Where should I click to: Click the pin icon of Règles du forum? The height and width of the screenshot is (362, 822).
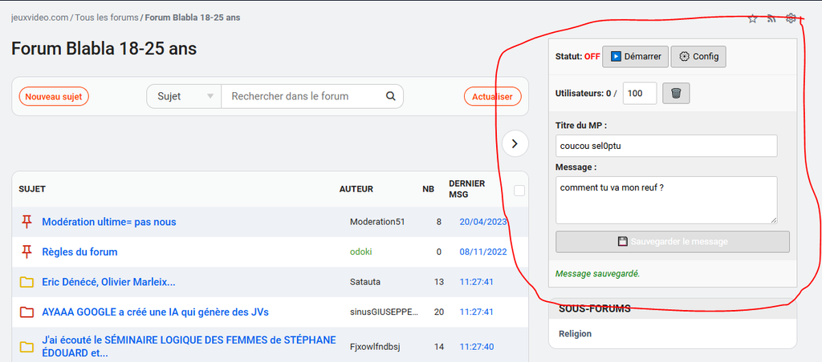pos(26,252)
